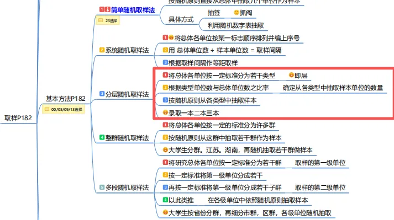Click priority 3 marker on 按随机原则从各类型中抽取样本
The image size is (394, 220).
click(x=165, y=100)
